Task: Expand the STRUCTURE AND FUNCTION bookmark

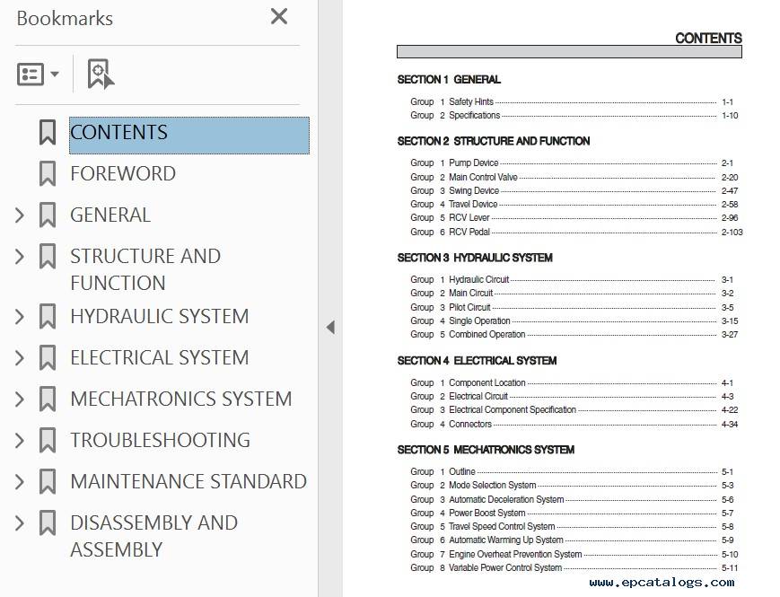Action: [20, 257]
